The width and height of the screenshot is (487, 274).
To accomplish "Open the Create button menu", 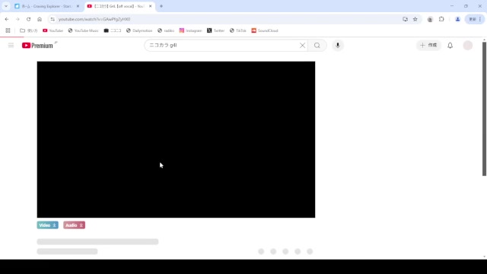I will click(x=428, y=46).
